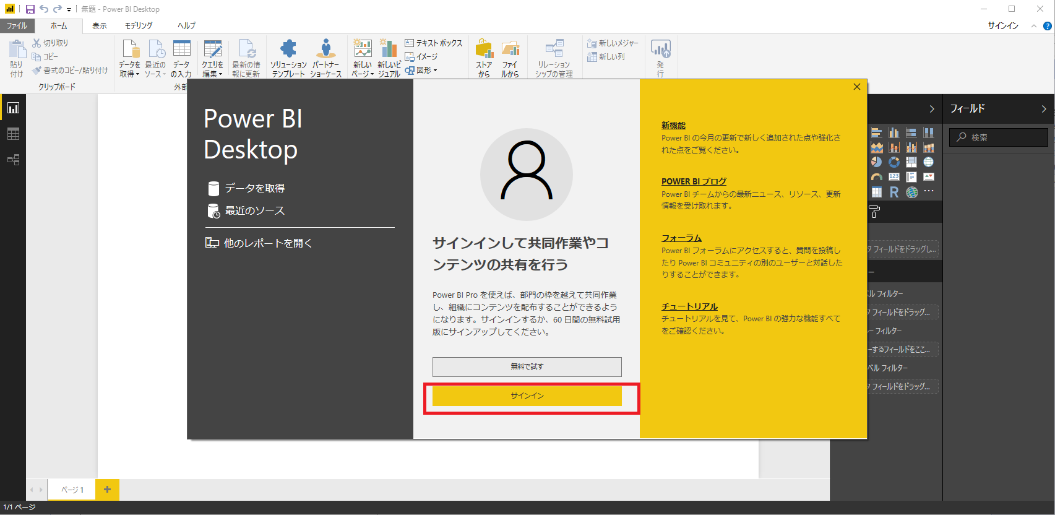Open the 新機能 link
The width and height of the screenshot is (1055, 515).
[x=673, y=125]
